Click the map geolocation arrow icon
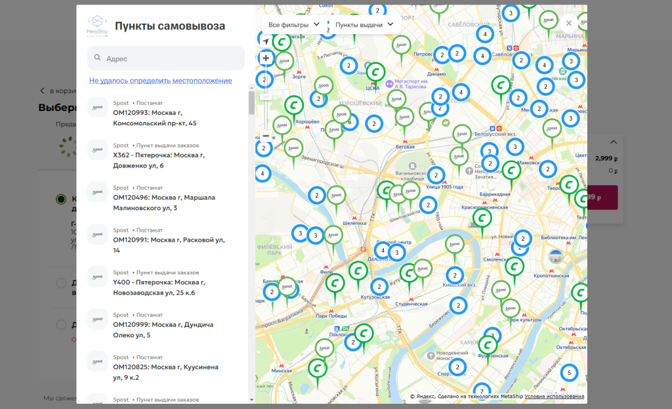The width and height of the screenshot is (672, 409). [x=266, y=41]
